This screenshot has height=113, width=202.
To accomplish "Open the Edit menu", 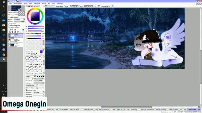I will pyautogui.click(x=18, y=4).
